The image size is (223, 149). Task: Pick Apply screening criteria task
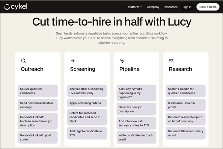pos(87,102)
